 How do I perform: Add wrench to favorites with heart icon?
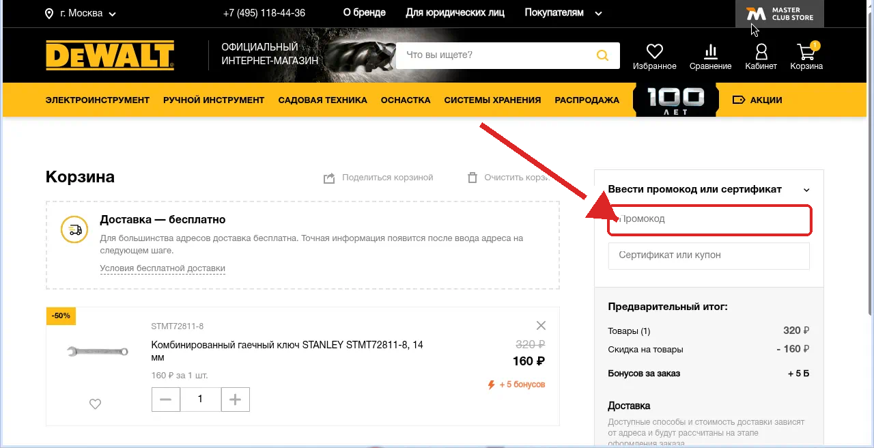point(95,404)
